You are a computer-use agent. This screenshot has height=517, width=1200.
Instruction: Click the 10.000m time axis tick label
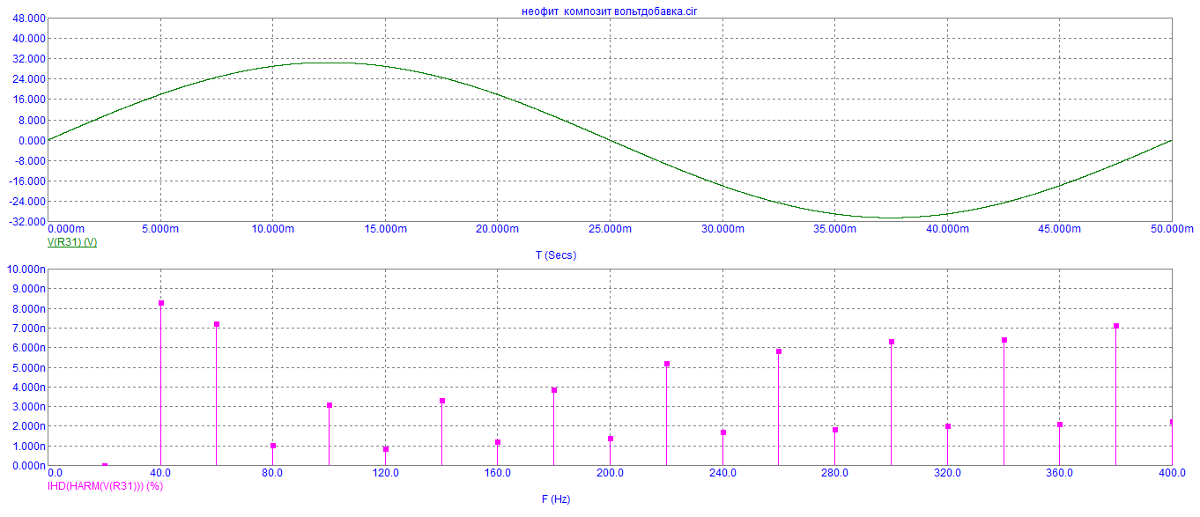[x=272, y=229]
